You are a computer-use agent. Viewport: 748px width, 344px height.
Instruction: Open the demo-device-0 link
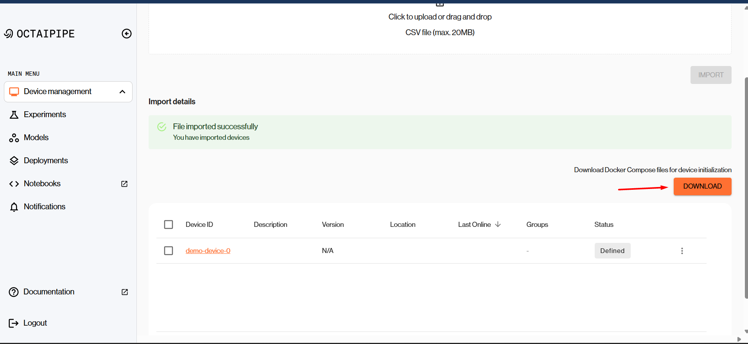208,251
